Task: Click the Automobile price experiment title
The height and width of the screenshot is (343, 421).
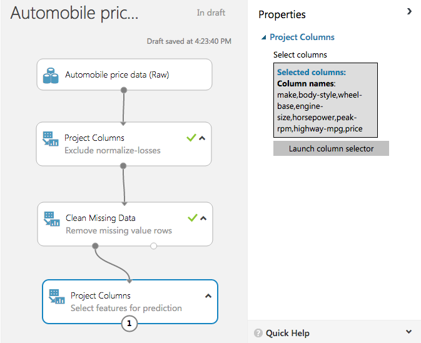Action: 74,14
